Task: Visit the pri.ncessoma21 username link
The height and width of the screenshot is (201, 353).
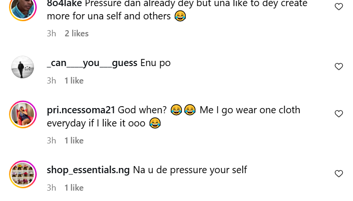Action: pyautogui.click(x=81, y=110)
